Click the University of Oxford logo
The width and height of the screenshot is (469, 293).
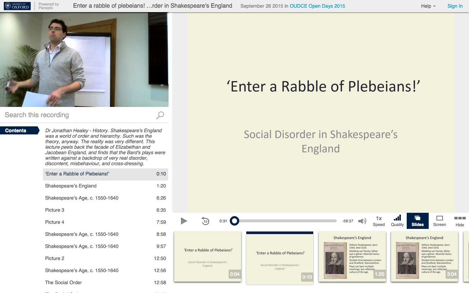click(17, 6)
